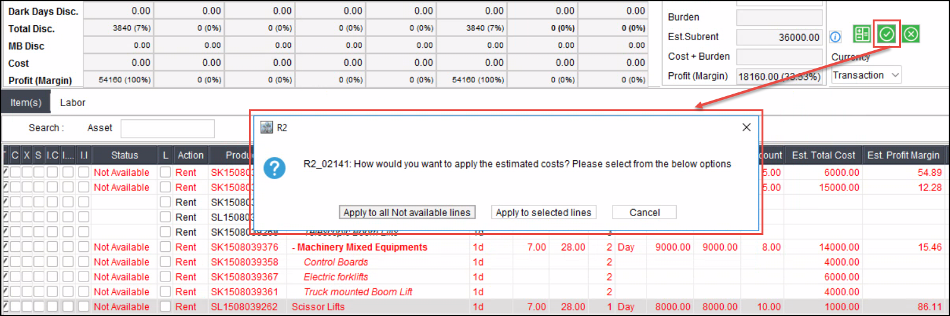Click the Electric forklifts item name
The height and width of the screenshot is (316, 950).
[x=336, y=277]
